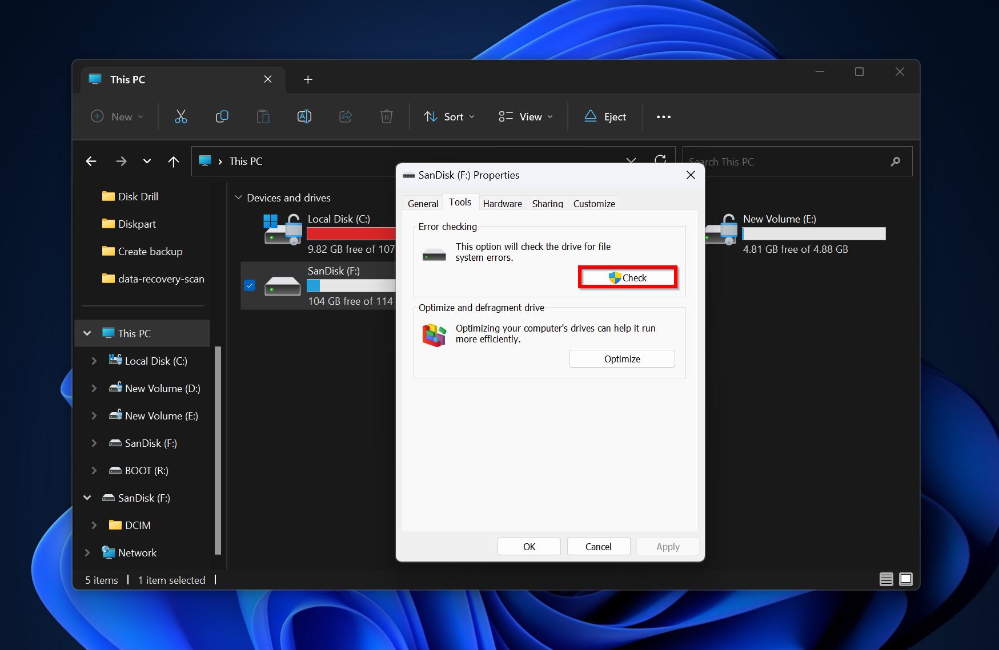Screen dimensions: 999x650
Task: Click the search magnifier icon
Action: click(896, 162)
